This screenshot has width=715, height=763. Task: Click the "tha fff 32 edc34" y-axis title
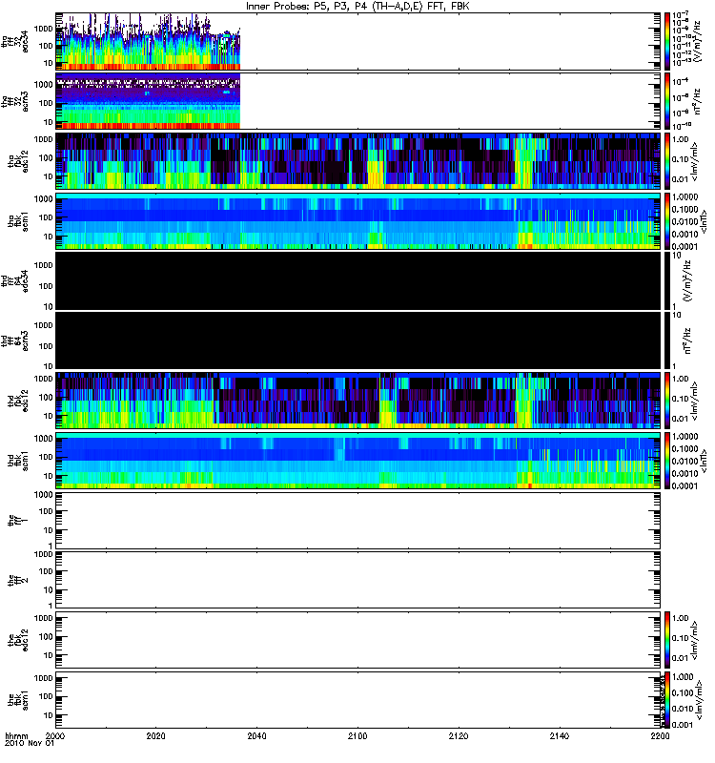[14, 41]
